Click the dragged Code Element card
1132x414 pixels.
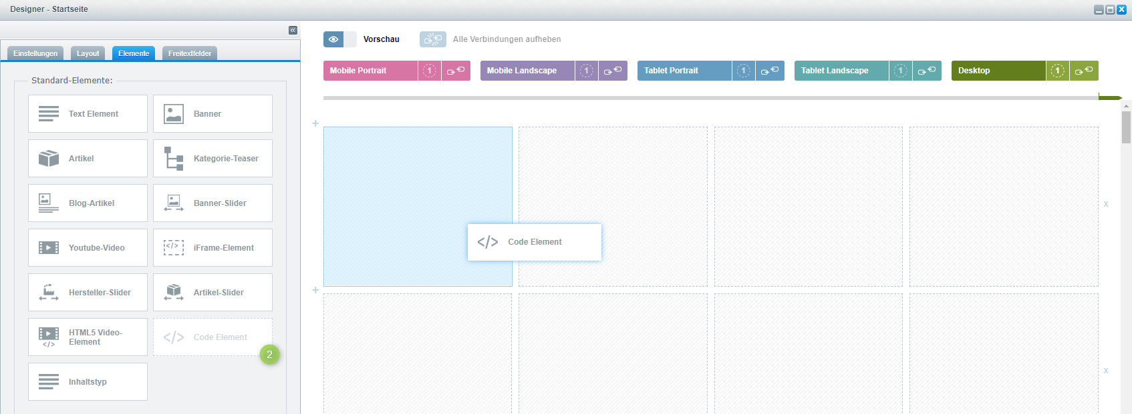535,242
